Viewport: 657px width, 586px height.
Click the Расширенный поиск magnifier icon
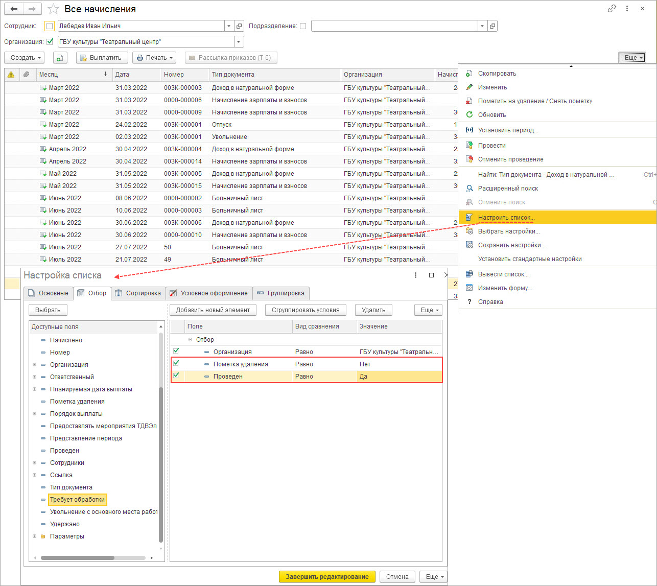469,189
